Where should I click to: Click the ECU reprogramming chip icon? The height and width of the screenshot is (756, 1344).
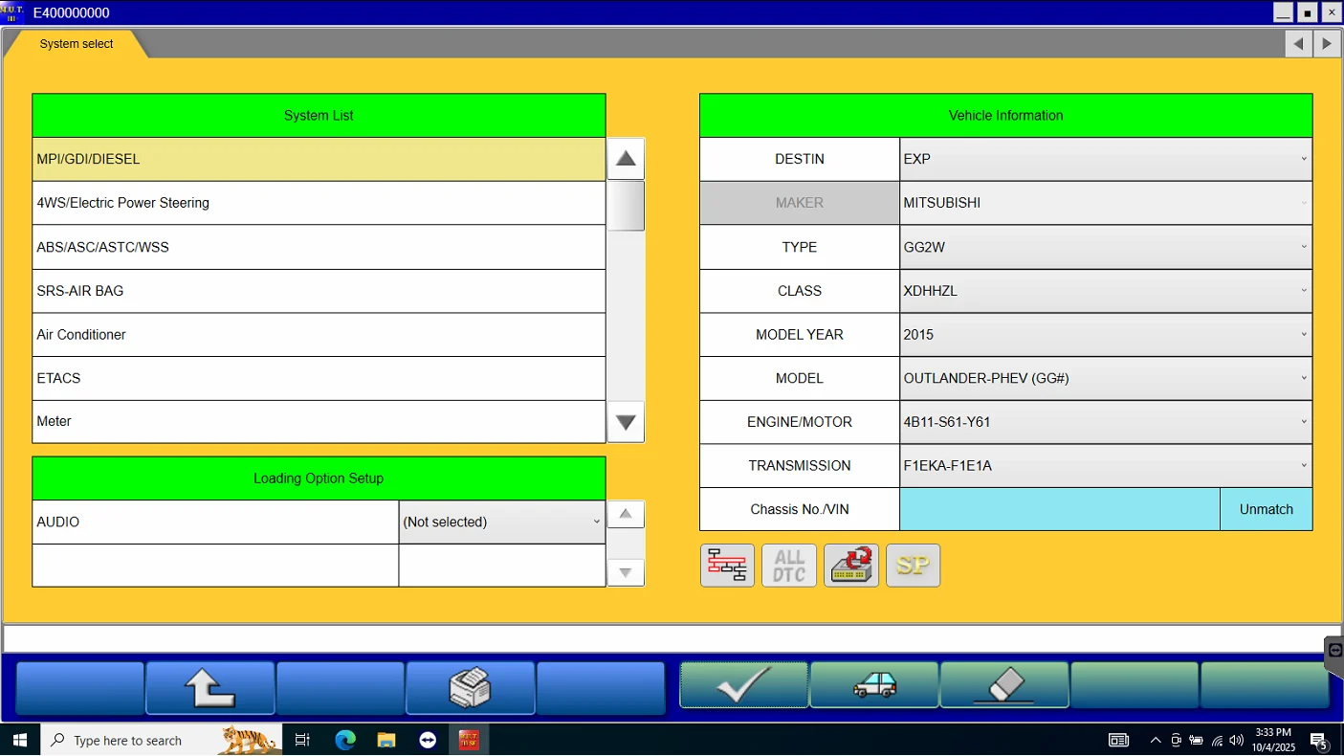850,566
